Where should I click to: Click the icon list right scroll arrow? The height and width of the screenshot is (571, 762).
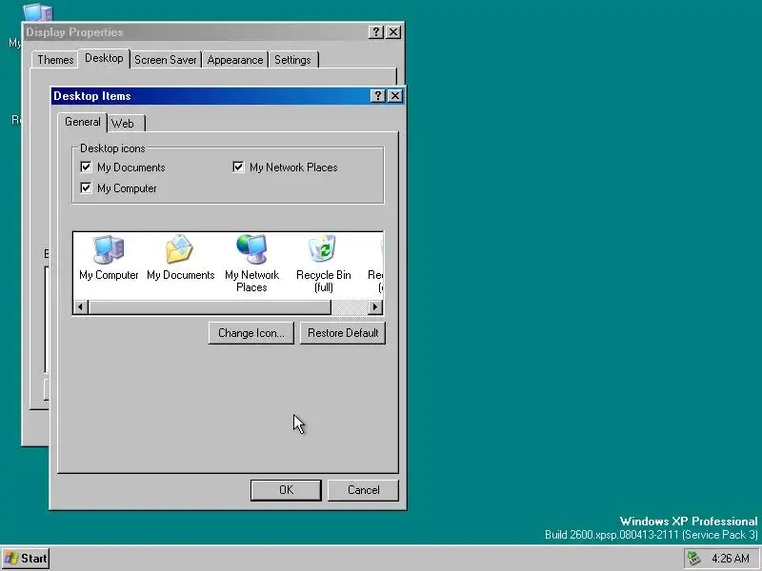(x=374, y=306)
